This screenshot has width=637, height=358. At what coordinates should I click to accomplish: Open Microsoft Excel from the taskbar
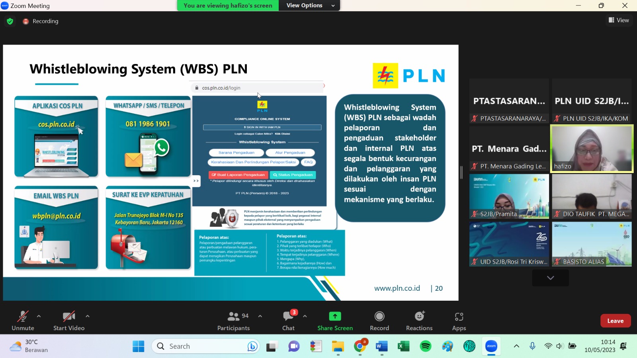pyautogui.click(x=404, y=346)
